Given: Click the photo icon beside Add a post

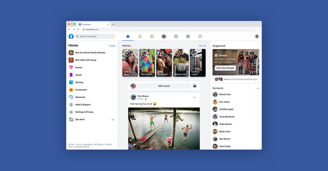Looking at the screenshot, I should [195, 86].
